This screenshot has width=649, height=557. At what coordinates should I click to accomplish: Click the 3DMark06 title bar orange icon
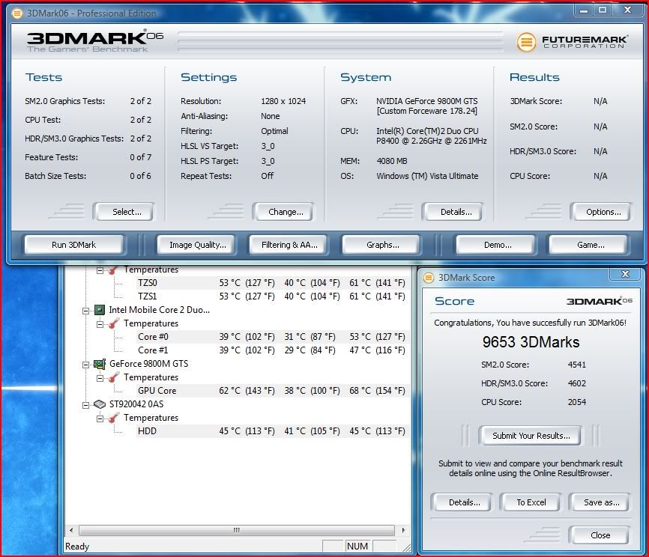coord(17,13)
